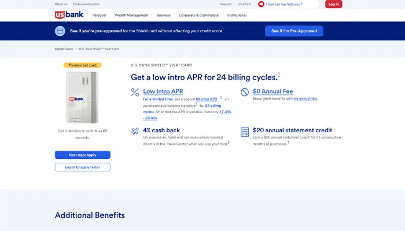Expand the Business navigation menu
The image size is (405, 231).
tap(163, 16)
